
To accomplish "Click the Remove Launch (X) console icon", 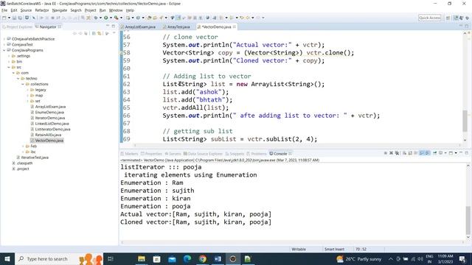I will coord(391,153).
